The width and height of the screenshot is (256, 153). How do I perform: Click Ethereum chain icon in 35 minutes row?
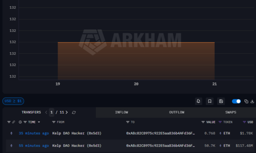click(x=11, y=133)
